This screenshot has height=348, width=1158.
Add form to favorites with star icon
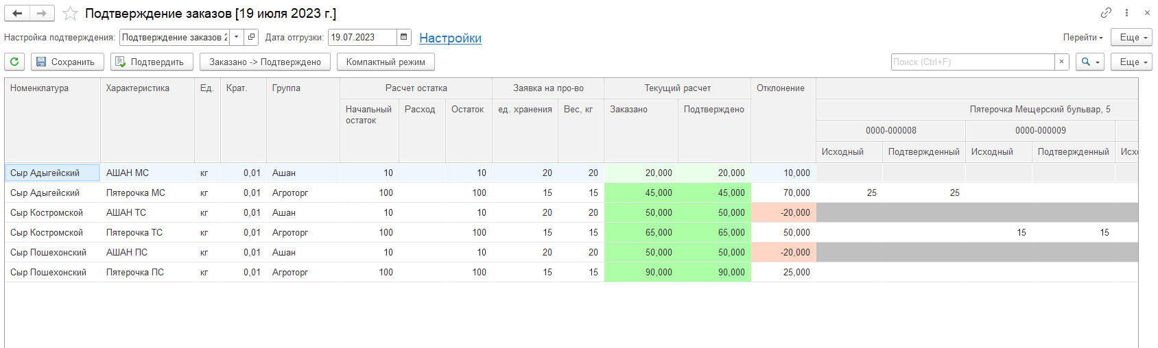(x=70, y=14)
